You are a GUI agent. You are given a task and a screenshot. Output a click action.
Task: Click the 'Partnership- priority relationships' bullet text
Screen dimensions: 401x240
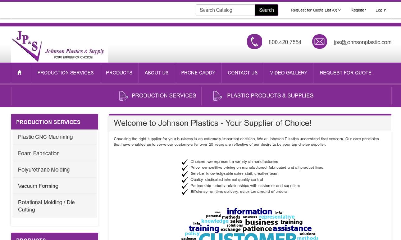pos(245,186)
